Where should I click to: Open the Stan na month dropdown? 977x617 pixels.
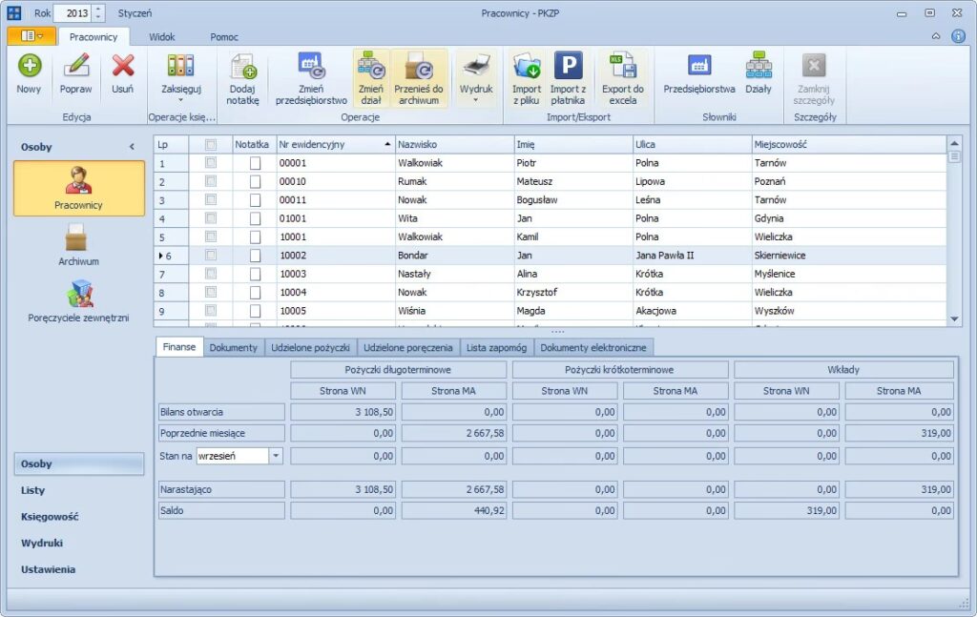click(277, 456)
